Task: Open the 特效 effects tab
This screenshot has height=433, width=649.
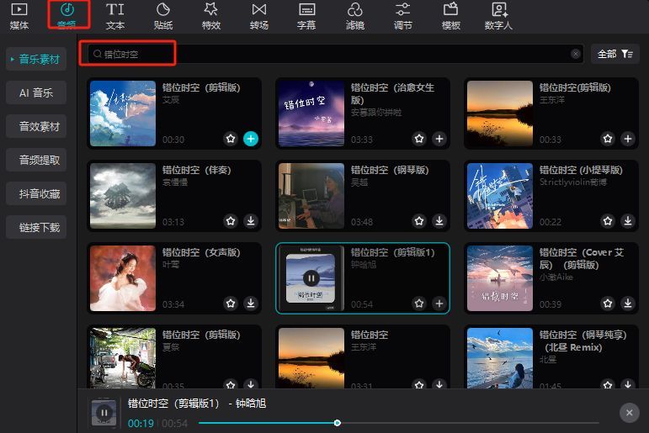Action: (x=211, y=17)
